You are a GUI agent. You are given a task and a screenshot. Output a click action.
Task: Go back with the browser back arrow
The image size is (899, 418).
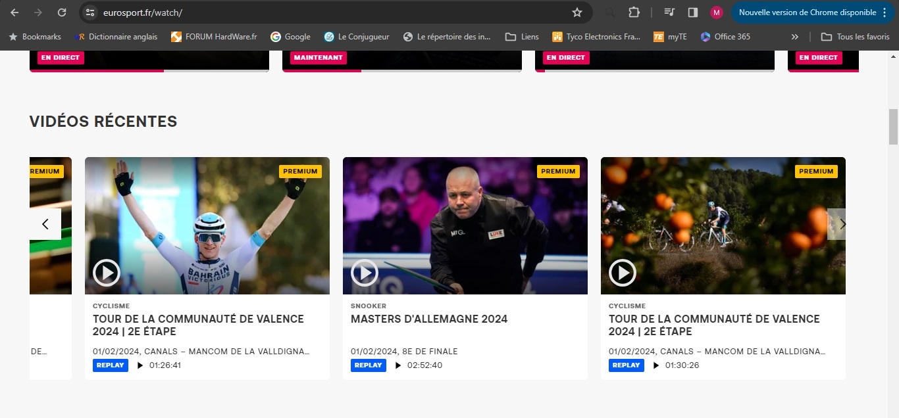(14, 12)
